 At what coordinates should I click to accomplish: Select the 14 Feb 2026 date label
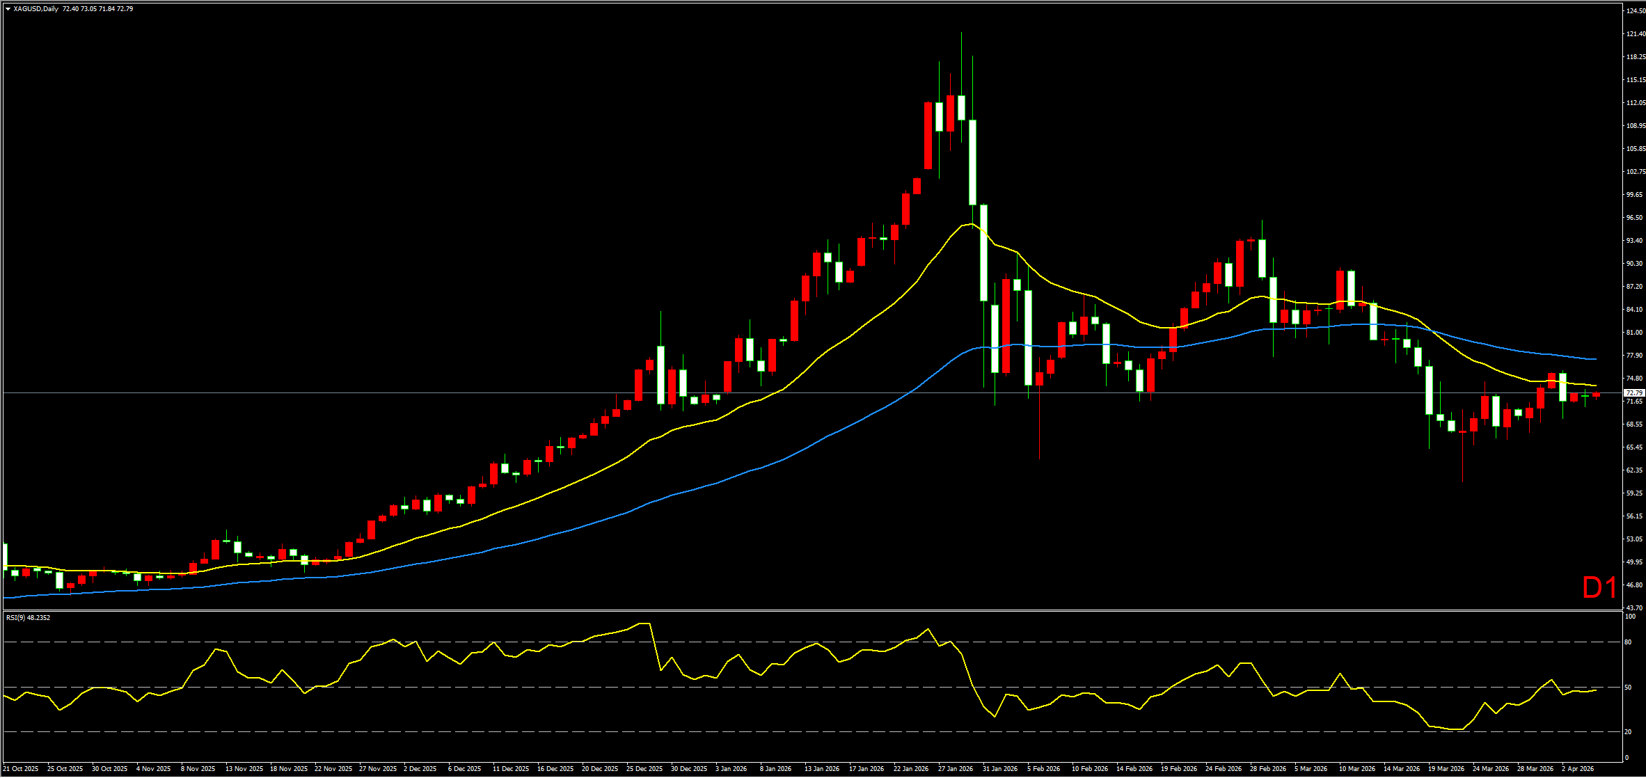tap(1134, 769)
